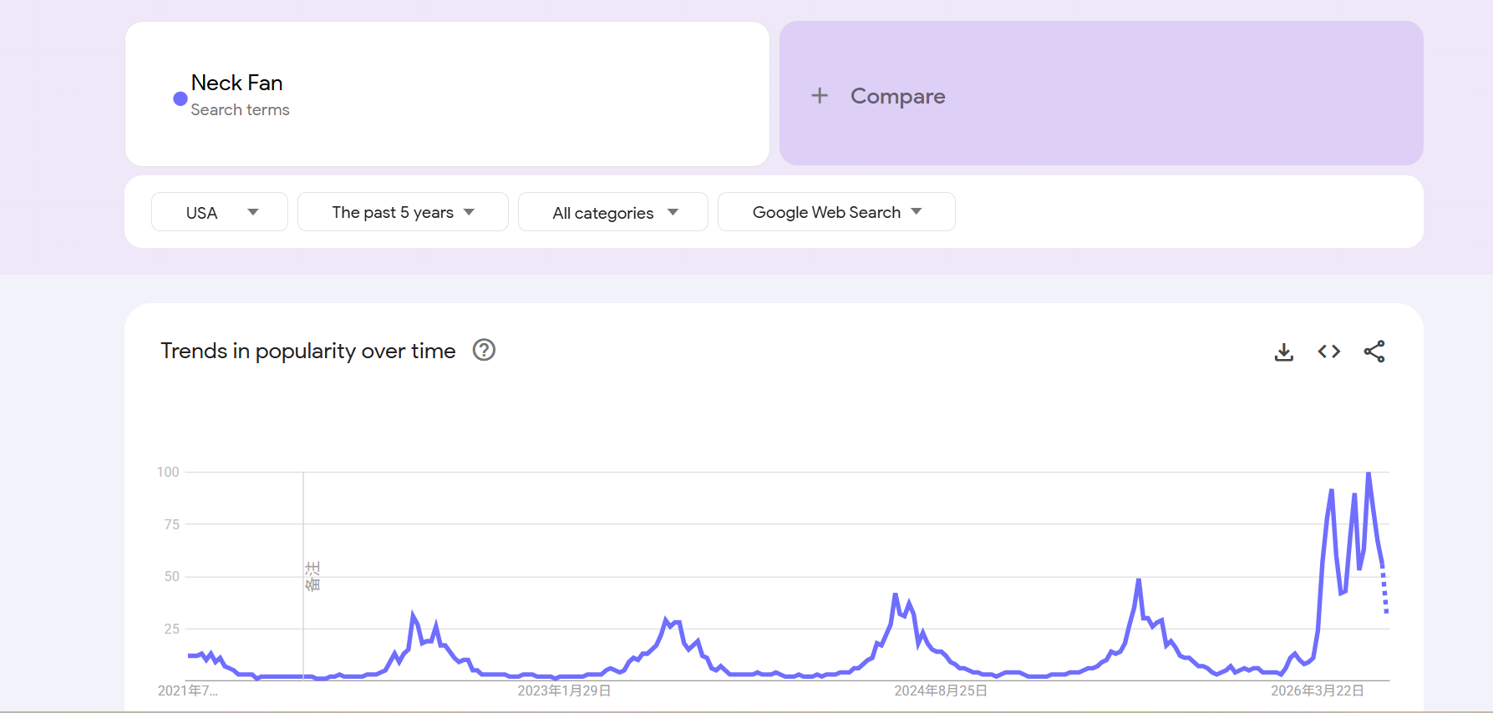Click the Compare card to add a term
This screenshot has height=713, width=1493.
click(1101, 94)
